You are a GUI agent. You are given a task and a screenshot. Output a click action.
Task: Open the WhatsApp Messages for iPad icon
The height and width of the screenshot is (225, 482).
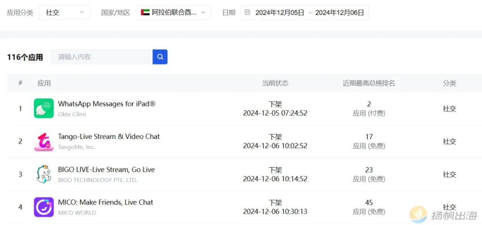coord(44,108)
